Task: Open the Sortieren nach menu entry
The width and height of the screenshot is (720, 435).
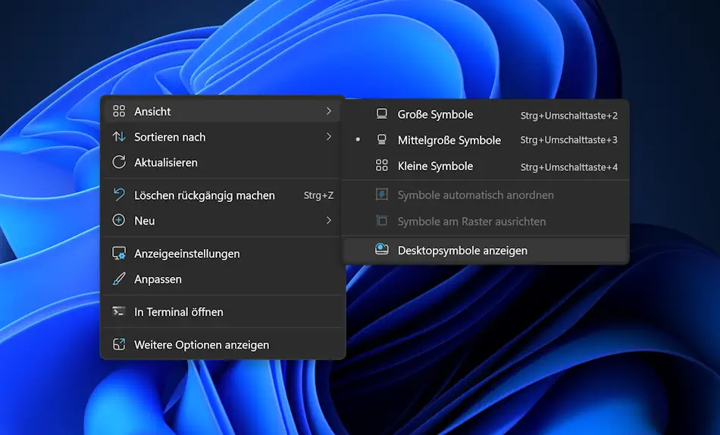Action: coord(223,137)
